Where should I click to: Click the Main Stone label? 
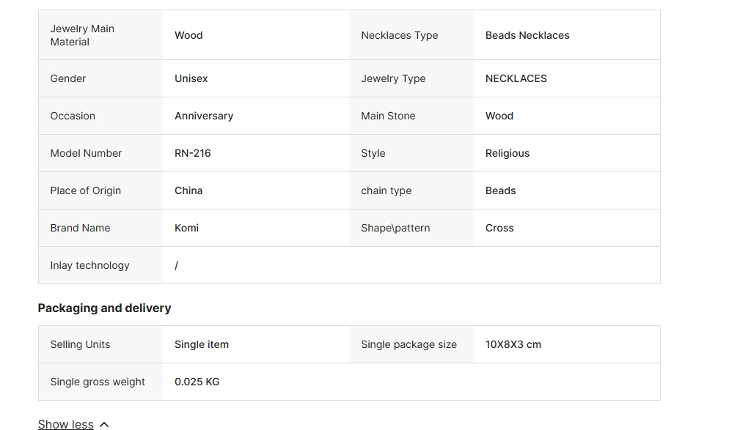tap(388, 116)
